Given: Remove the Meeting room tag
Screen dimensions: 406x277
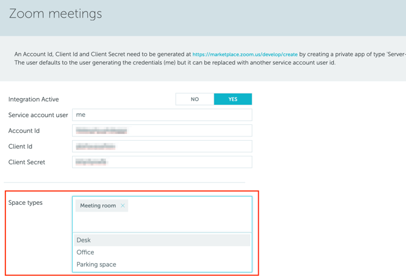Looking at the screenshot, I should click(122, 206).
